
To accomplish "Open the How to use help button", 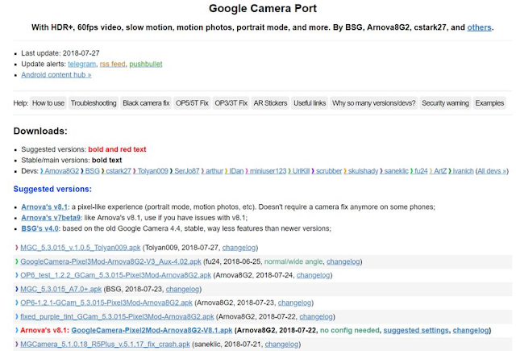I will [48, 103].
